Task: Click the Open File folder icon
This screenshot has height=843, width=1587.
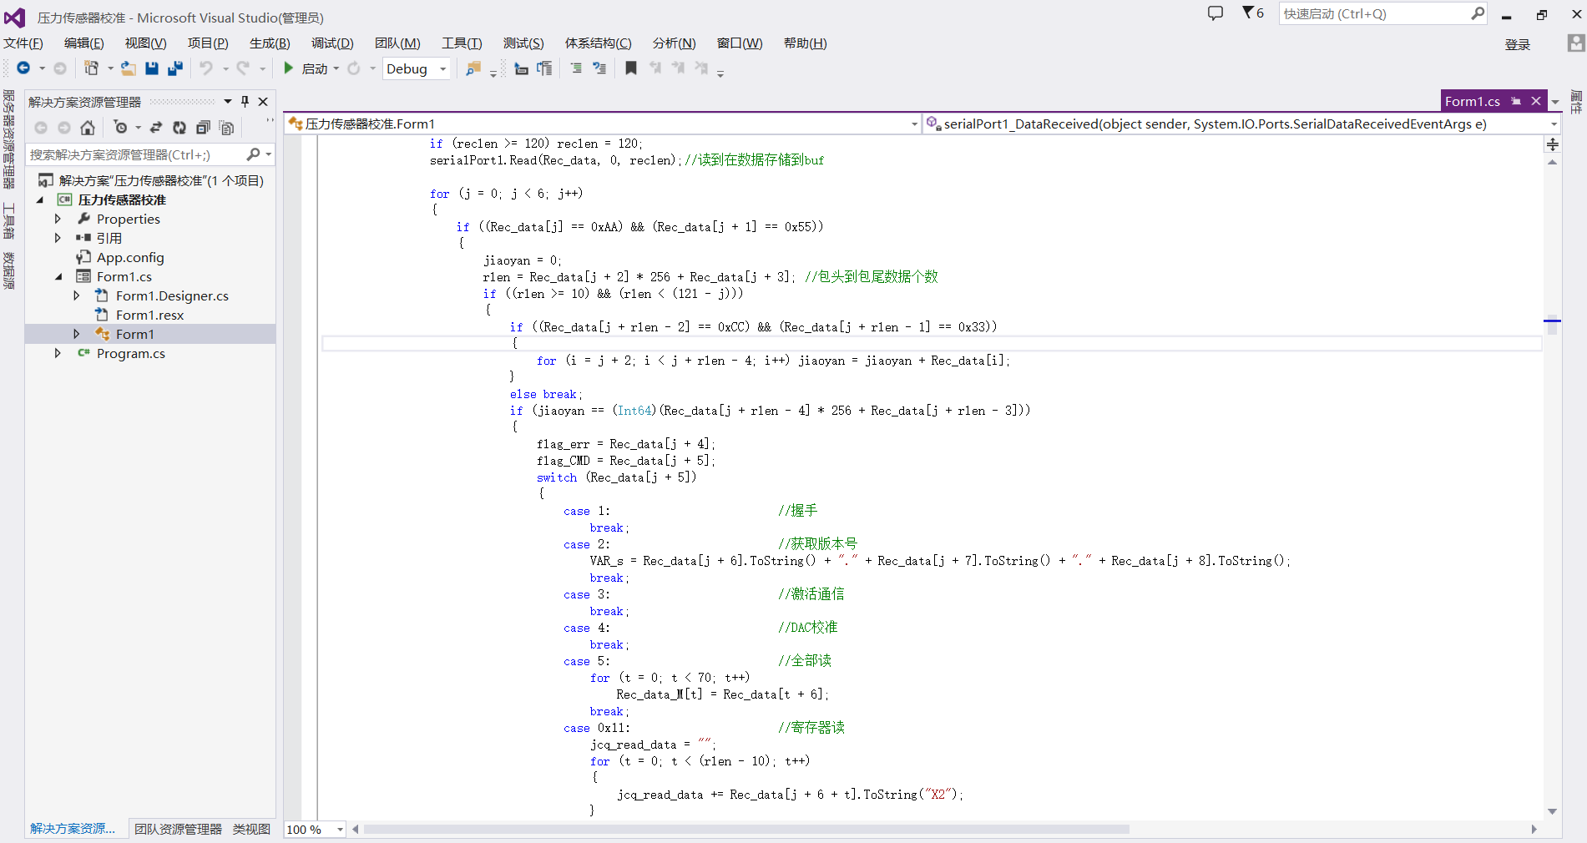Action: tap(128, 68)
